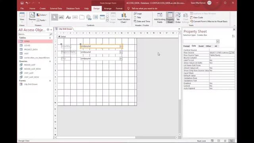
Task: Switch to the Home ribbon tab
Action: pos(32,8)
